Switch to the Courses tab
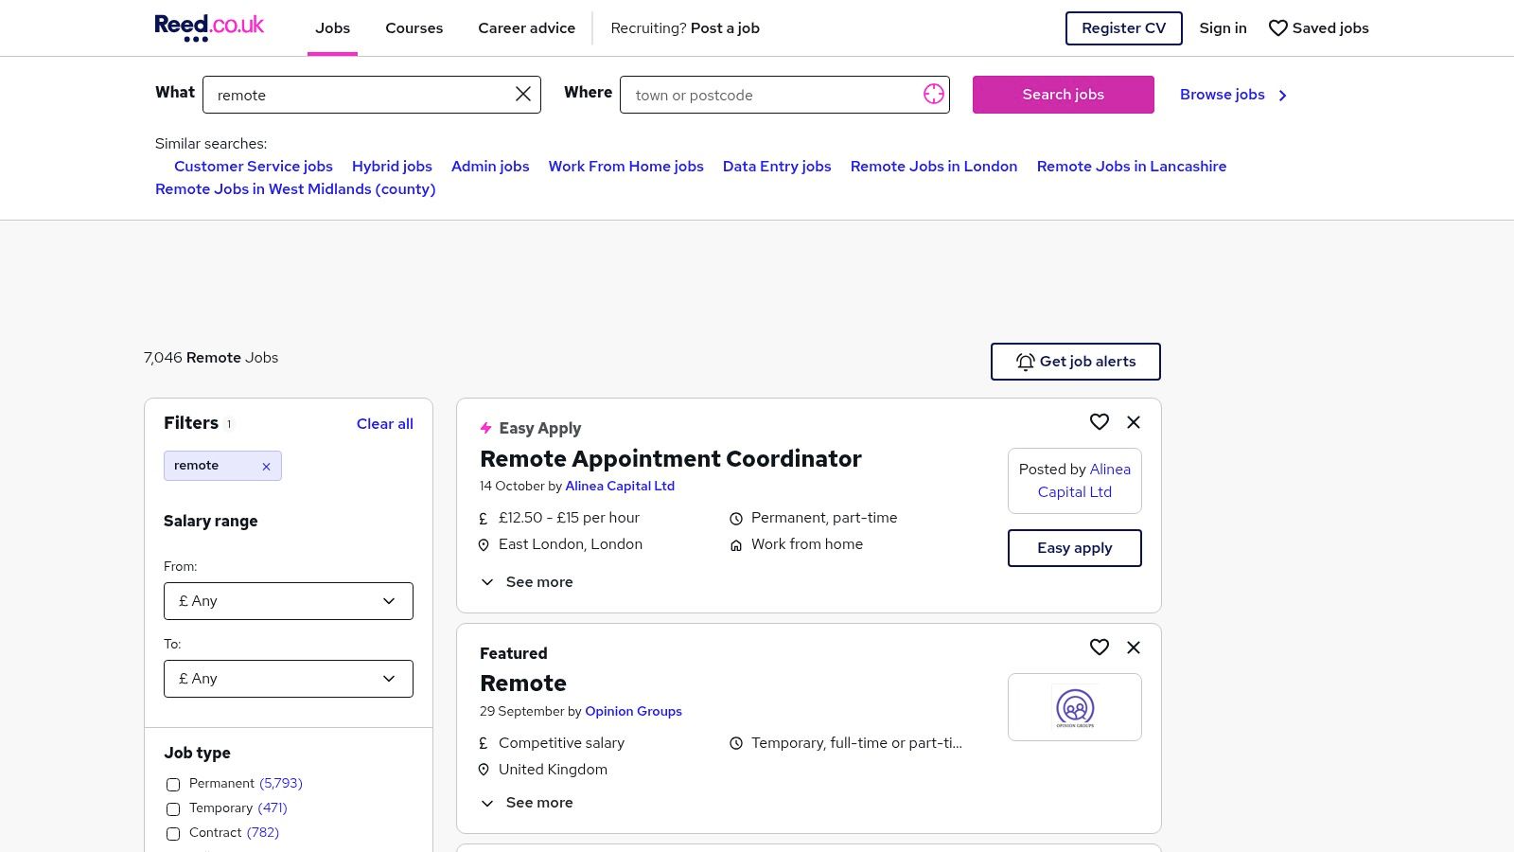Screen dimensions: 1514x852 (414, 28)
